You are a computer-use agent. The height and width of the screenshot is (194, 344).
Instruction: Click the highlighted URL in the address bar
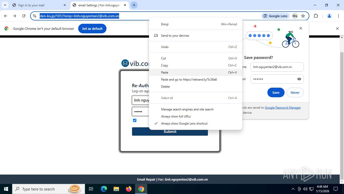pyautogui.click(x=79, y=16)
